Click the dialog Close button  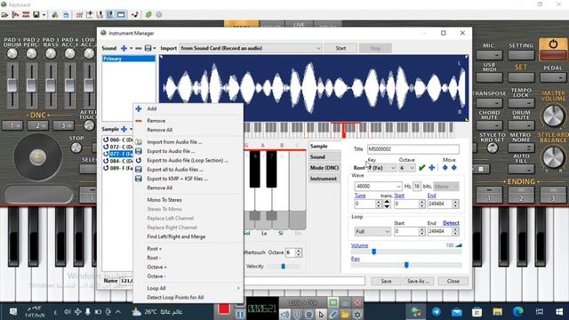[453, 281]
